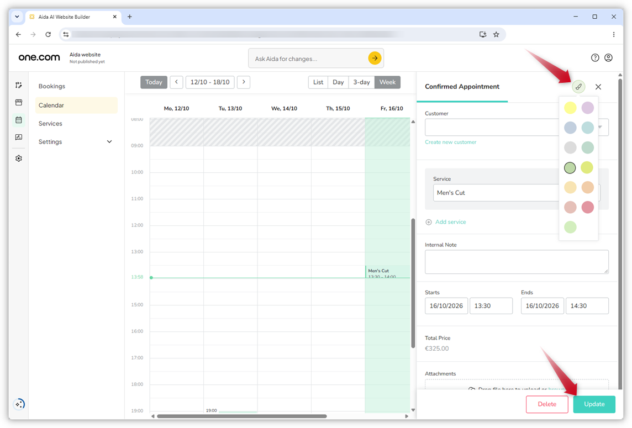Screen dimensions: 632x428
Task: Open the help question mark icon
Action: coord(595,57)
